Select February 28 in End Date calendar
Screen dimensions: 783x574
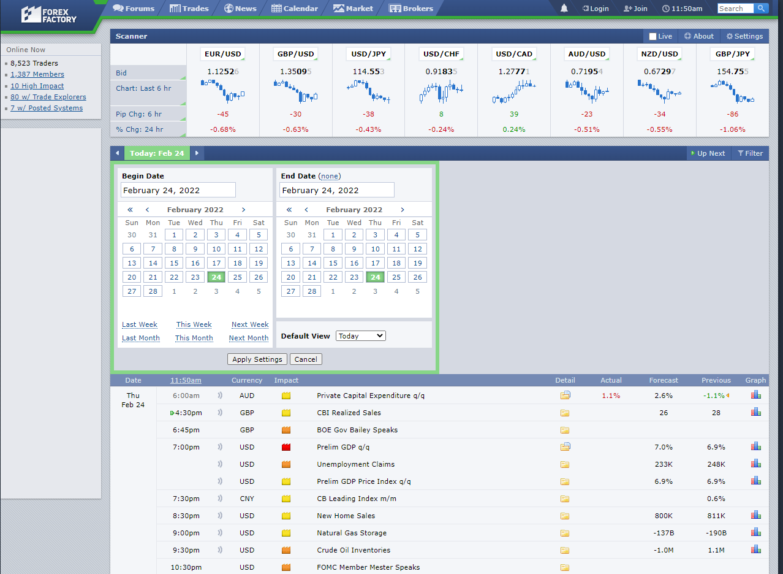[x=312, y=291]
